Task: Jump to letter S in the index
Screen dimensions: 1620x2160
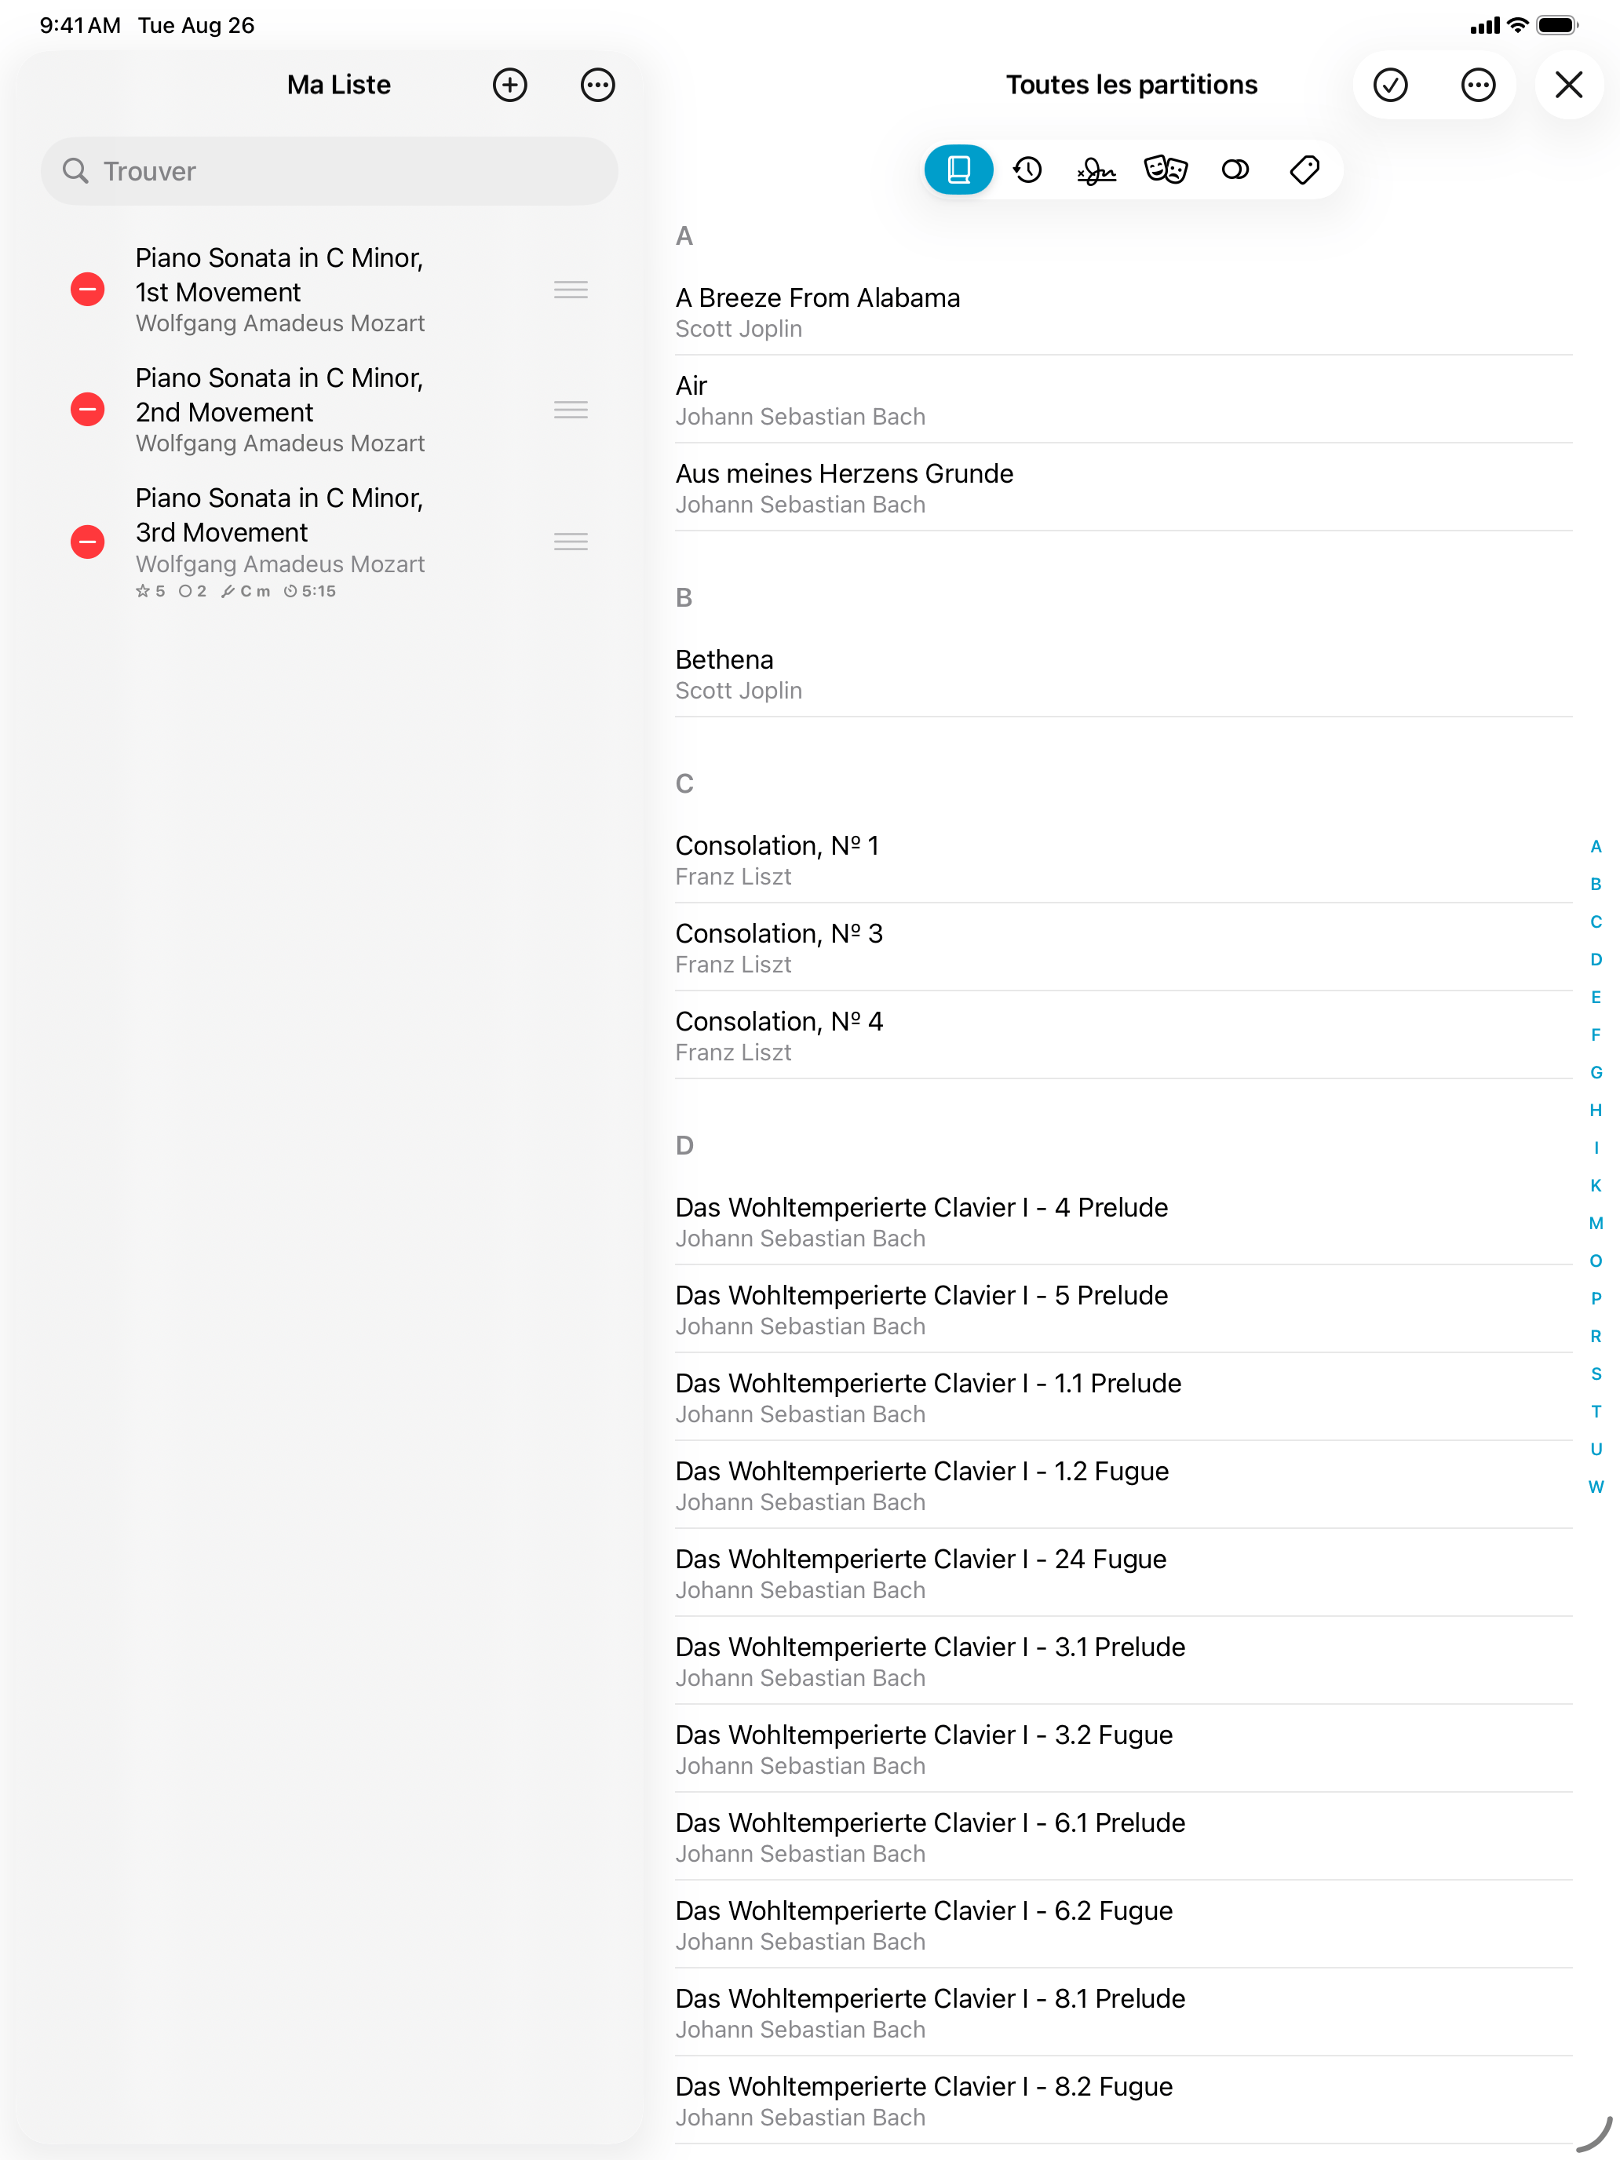Action: (1596, 1374)
